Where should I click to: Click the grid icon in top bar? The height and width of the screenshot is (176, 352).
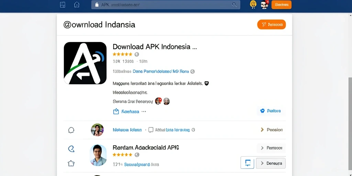63,5
